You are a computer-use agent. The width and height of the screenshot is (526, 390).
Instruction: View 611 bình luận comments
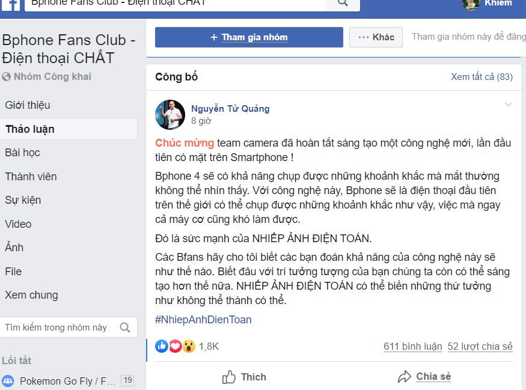pyautogui.click(x=412, y=346)
